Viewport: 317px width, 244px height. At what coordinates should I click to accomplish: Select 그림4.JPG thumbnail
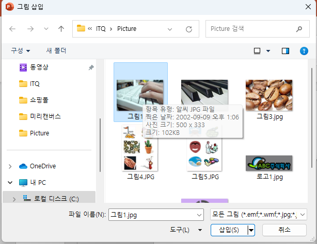coord(140,148)
